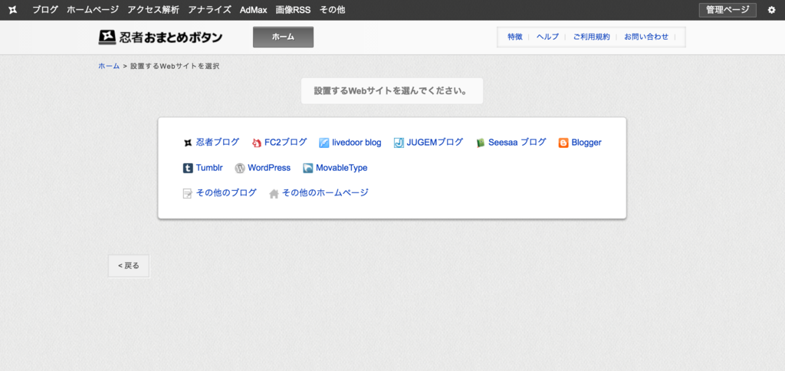Select the MovableType link
The height and width of the screenshot is (371, 785).
(x=341, y=168)
